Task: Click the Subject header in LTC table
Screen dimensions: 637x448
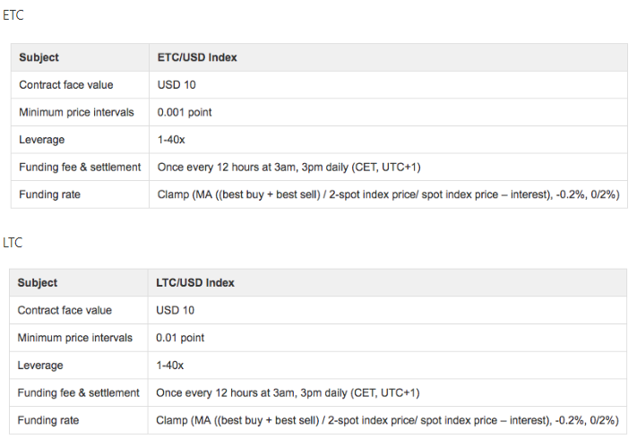Action: [38, 283]
